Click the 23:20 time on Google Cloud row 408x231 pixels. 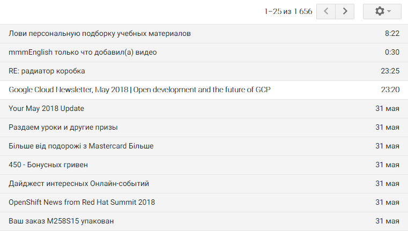[390, 90]
